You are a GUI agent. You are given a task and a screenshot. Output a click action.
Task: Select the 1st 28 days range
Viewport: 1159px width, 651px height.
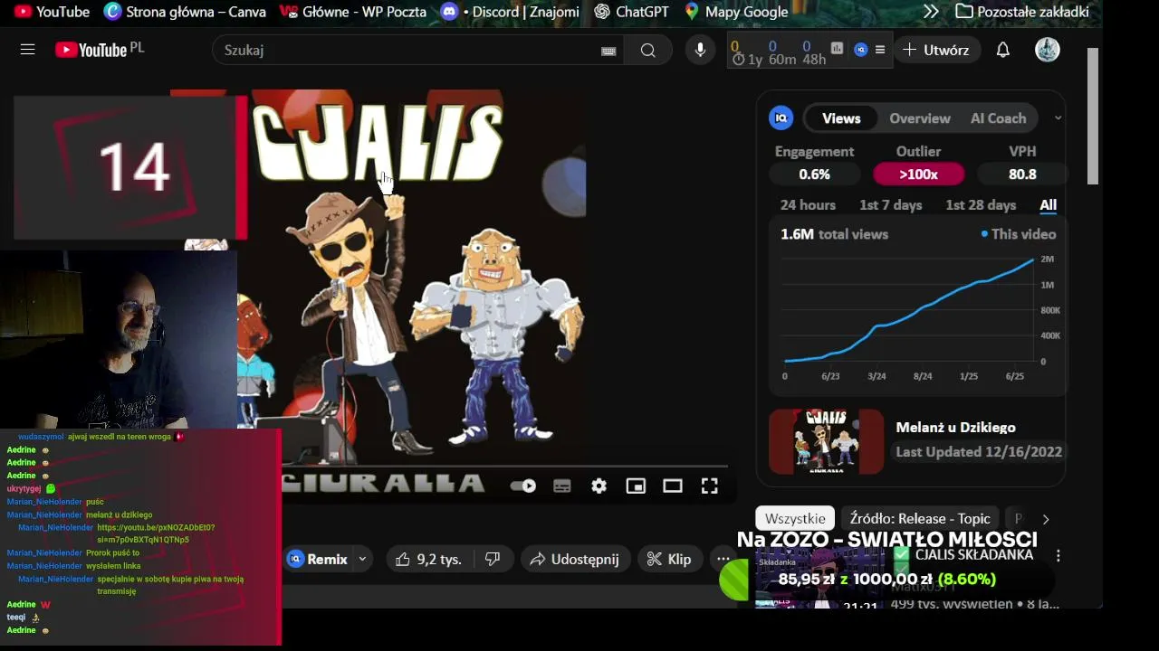(x=981, y=205)
